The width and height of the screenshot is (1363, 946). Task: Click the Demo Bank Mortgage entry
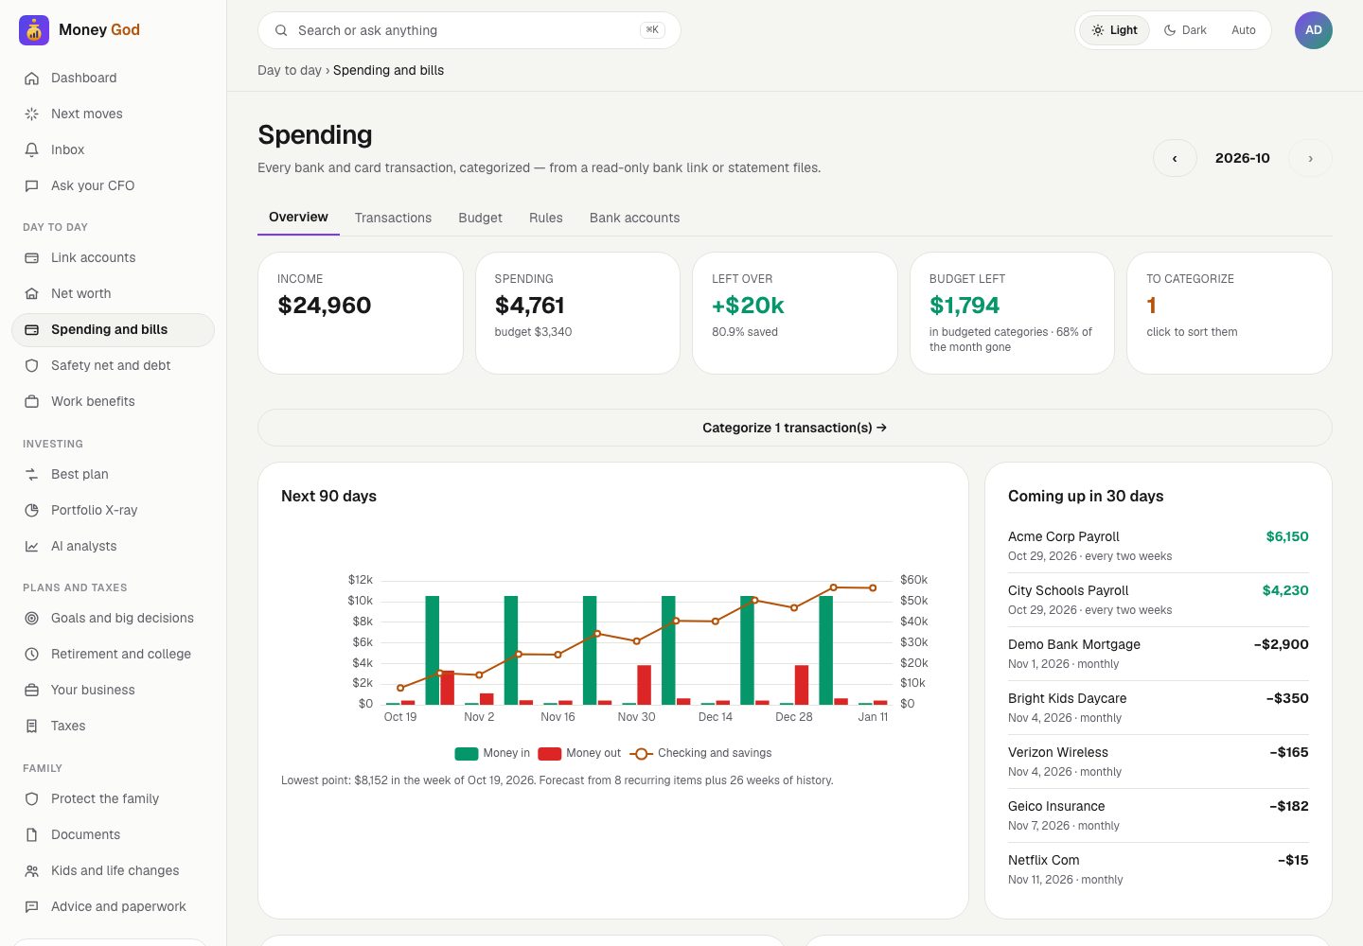(1159, 654)
